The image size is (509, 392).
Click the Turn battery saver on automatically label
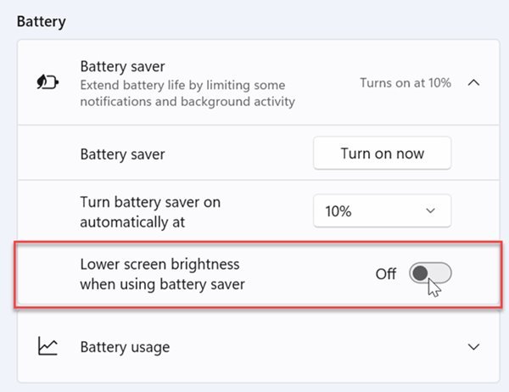[x=150, y=212]
